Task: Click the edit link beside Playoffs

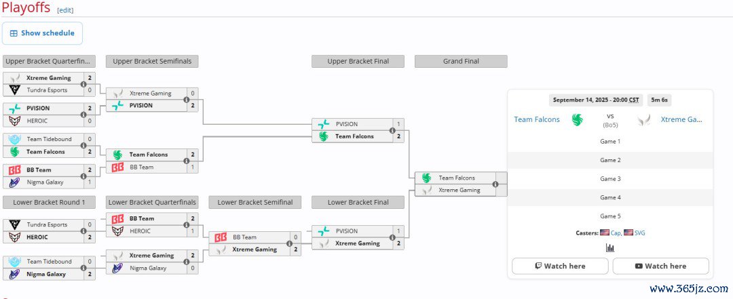Action: [65, 10]
